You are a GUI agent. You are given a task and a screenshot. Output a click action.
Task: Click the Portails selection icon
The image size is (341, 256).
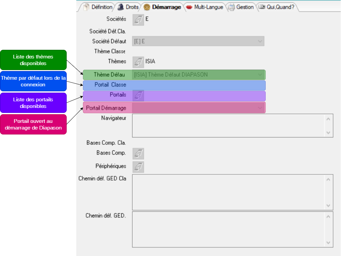coord(138,95)
